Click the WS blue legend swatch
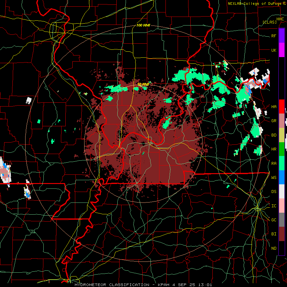The width and height of the screenshot is (287, 287). 282,177
